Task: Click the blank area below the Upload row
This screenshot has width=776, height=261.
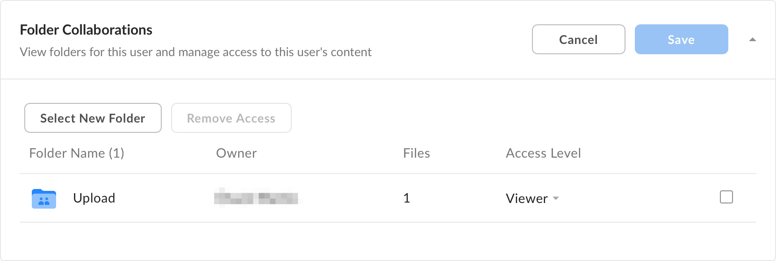Action: [x=388, y=240]
